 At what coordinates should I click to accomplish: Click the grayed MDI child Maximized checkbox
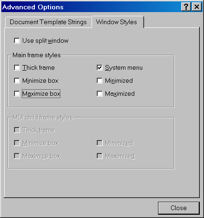pyautogui.click(x=99, y=156)
